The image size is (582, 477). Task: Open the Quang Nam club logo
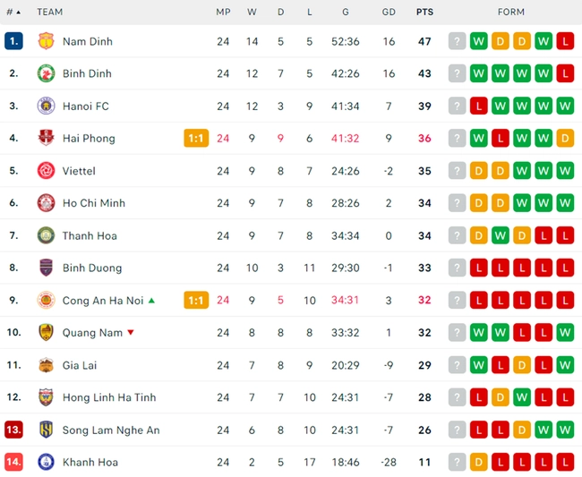(46, 332)
